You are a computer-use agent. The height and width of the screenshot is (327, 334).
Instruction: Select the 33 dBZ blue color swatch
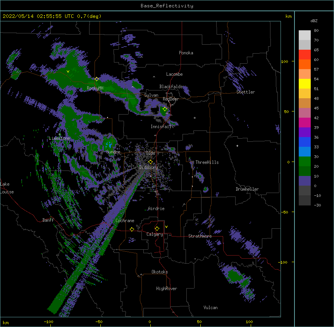[x=305, y=142]
